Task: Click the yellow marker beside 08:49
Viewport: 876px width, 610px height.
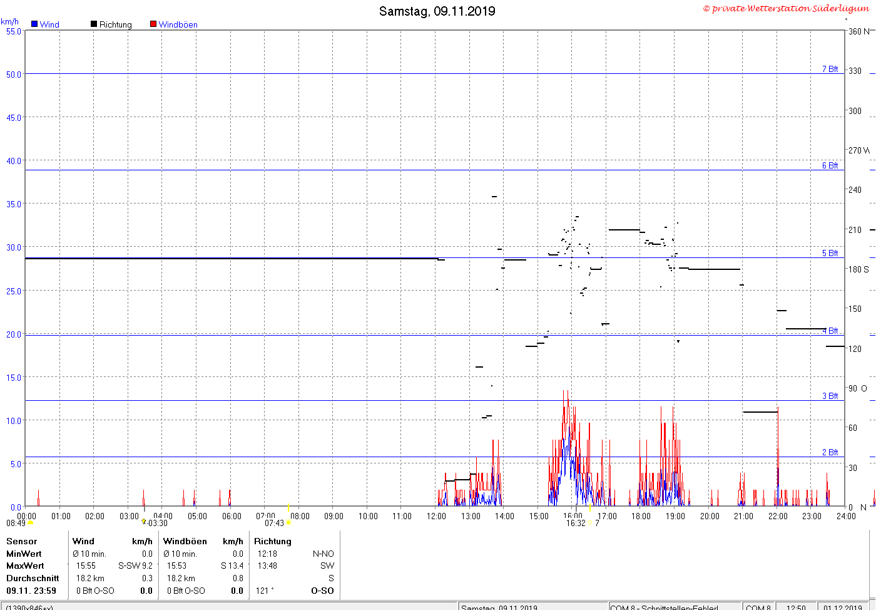Action: coord(30,523)
